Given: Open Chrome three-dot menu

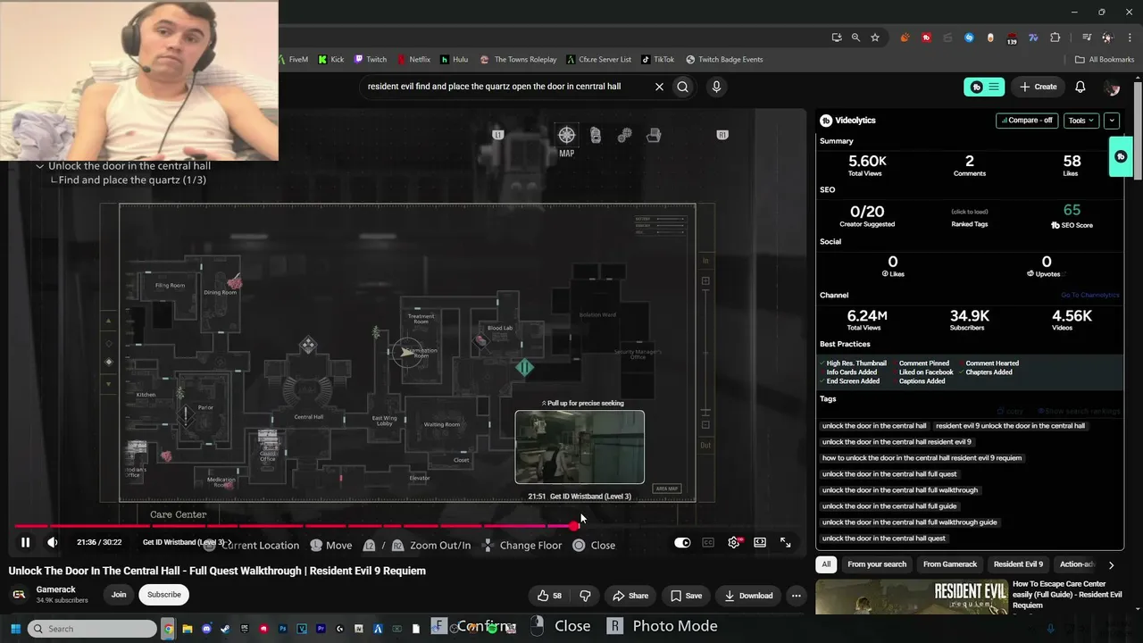Looking at the screenshot, I should pos(1128,38).
